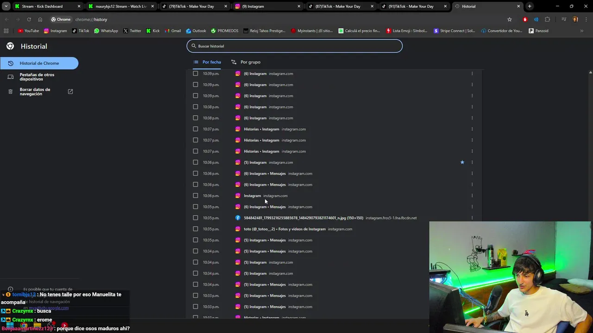Screen dimensions: 593x333
Task: Open the toto (@_totoo__2) history link
Action: coord(284,229)
